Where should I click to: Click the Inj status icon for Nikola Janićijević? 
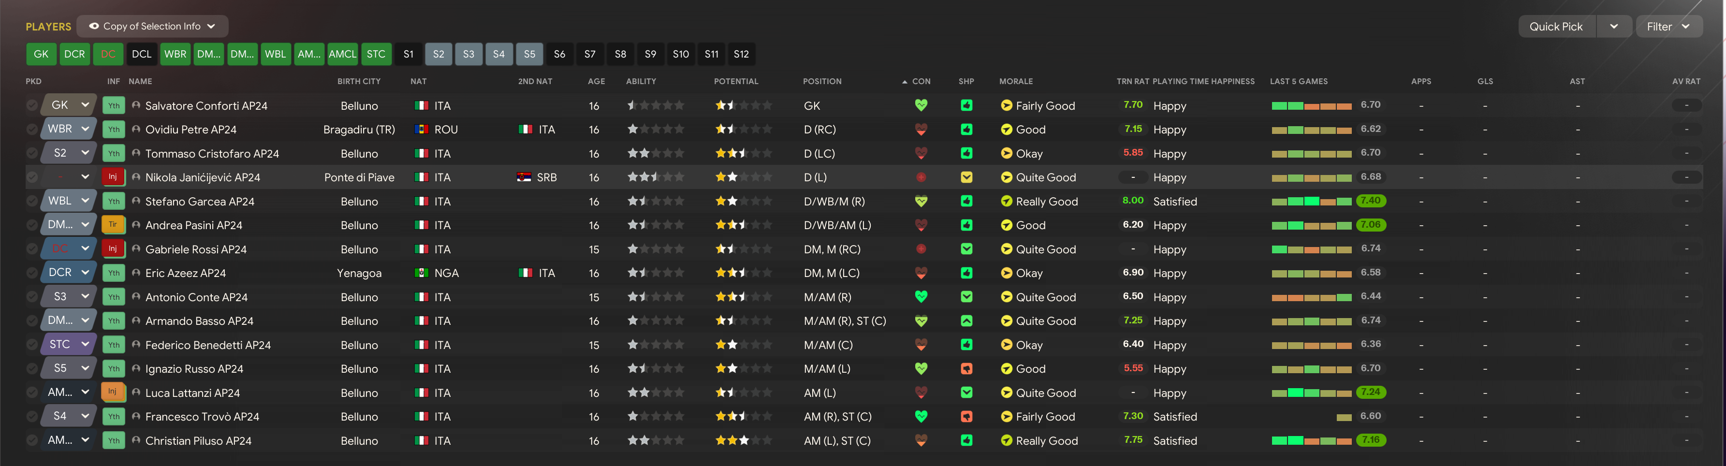[113, 177]
